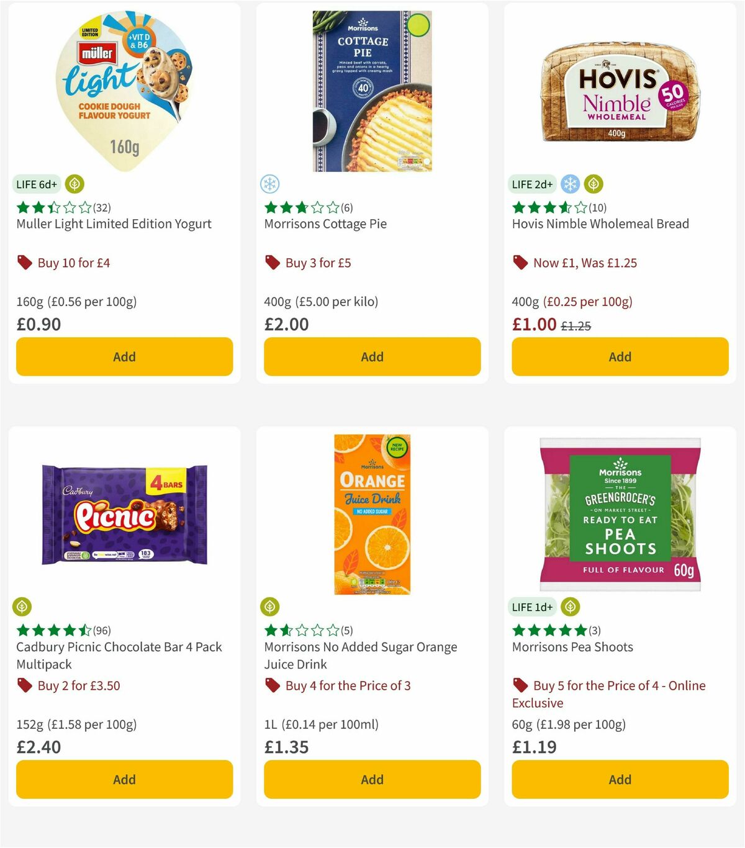The width and height of the screenshot is (745, 848).
Task: Click the green leaf icon beside Muller Light's LIFE badge
Action: point(74,184)
